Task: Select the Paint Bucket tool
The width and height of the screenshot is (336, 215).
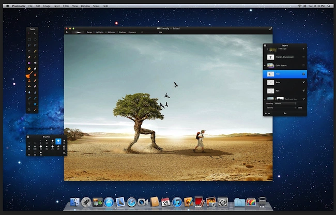Action: [x=35, y=63]
